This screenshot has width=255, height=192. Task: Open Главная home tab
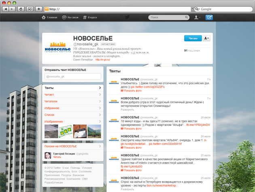(49, 17)
